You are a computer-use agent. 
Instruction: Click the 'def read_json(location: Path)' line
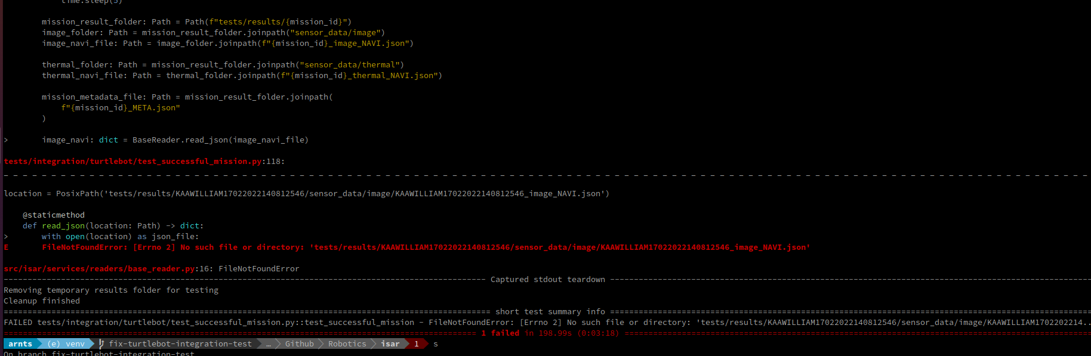pyautogui.click(x=113, y=226)
